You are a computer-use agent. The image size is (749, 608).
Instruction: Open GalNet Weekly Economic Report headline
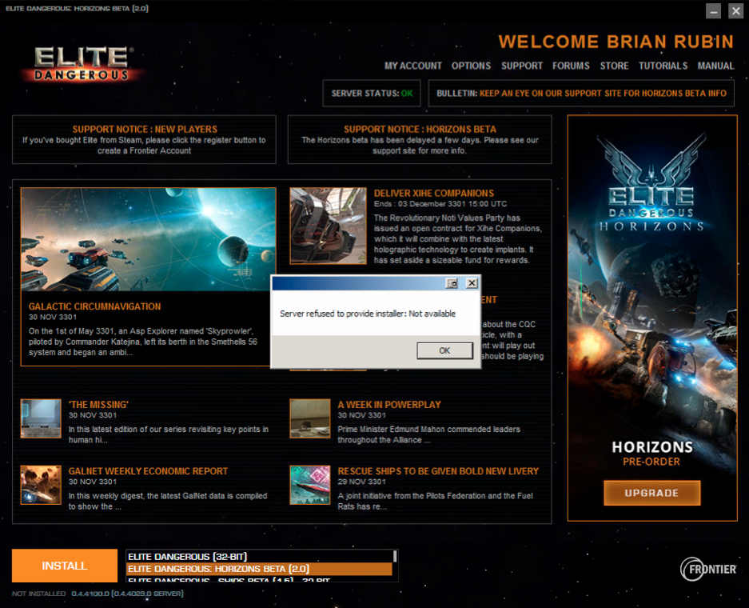(x=148, y=471)
